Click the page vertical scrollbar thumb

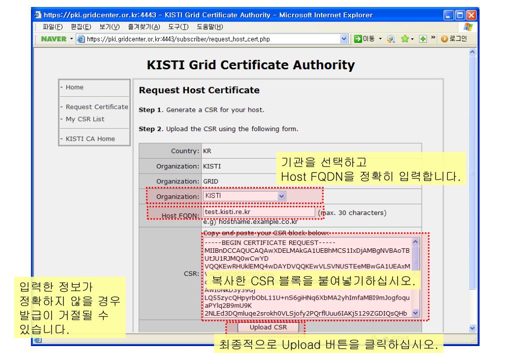(x=472, y=173)
